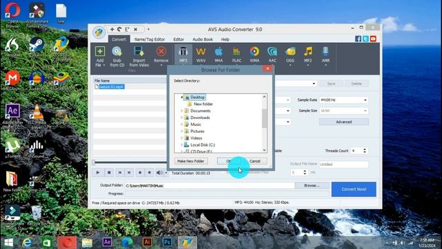Click the Play button in player

[x=98, y=172]
